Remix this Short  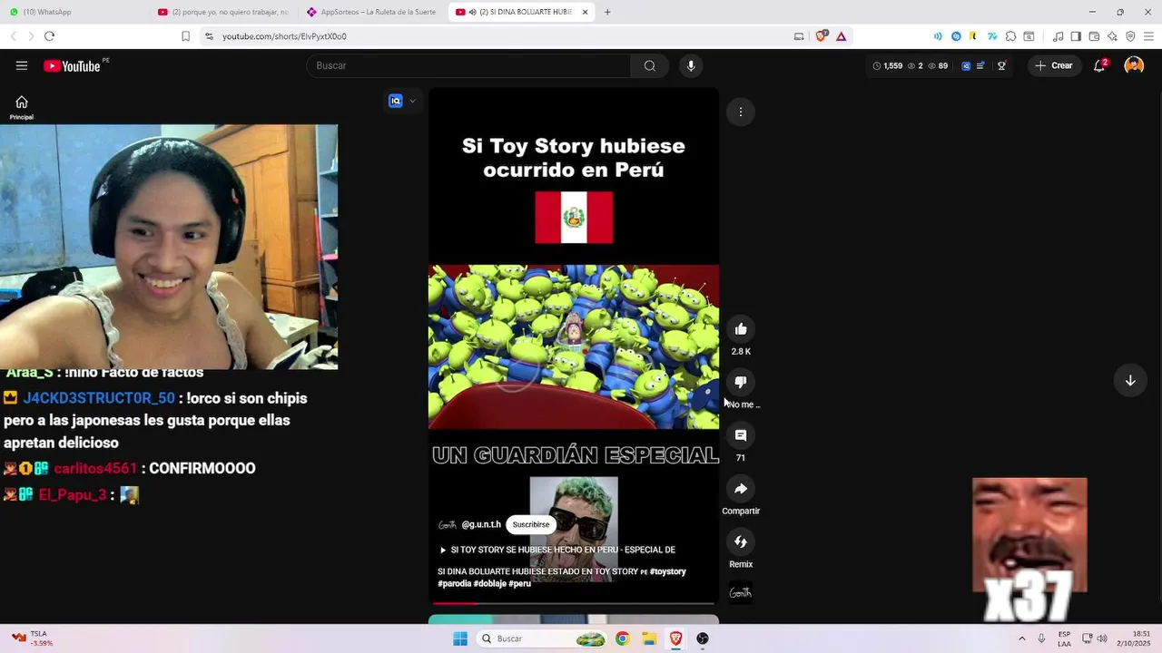point(741,541)
